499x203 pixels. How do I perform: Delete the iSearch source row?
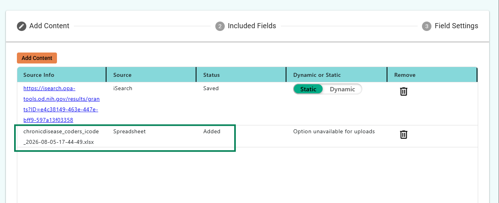point(404,91)
